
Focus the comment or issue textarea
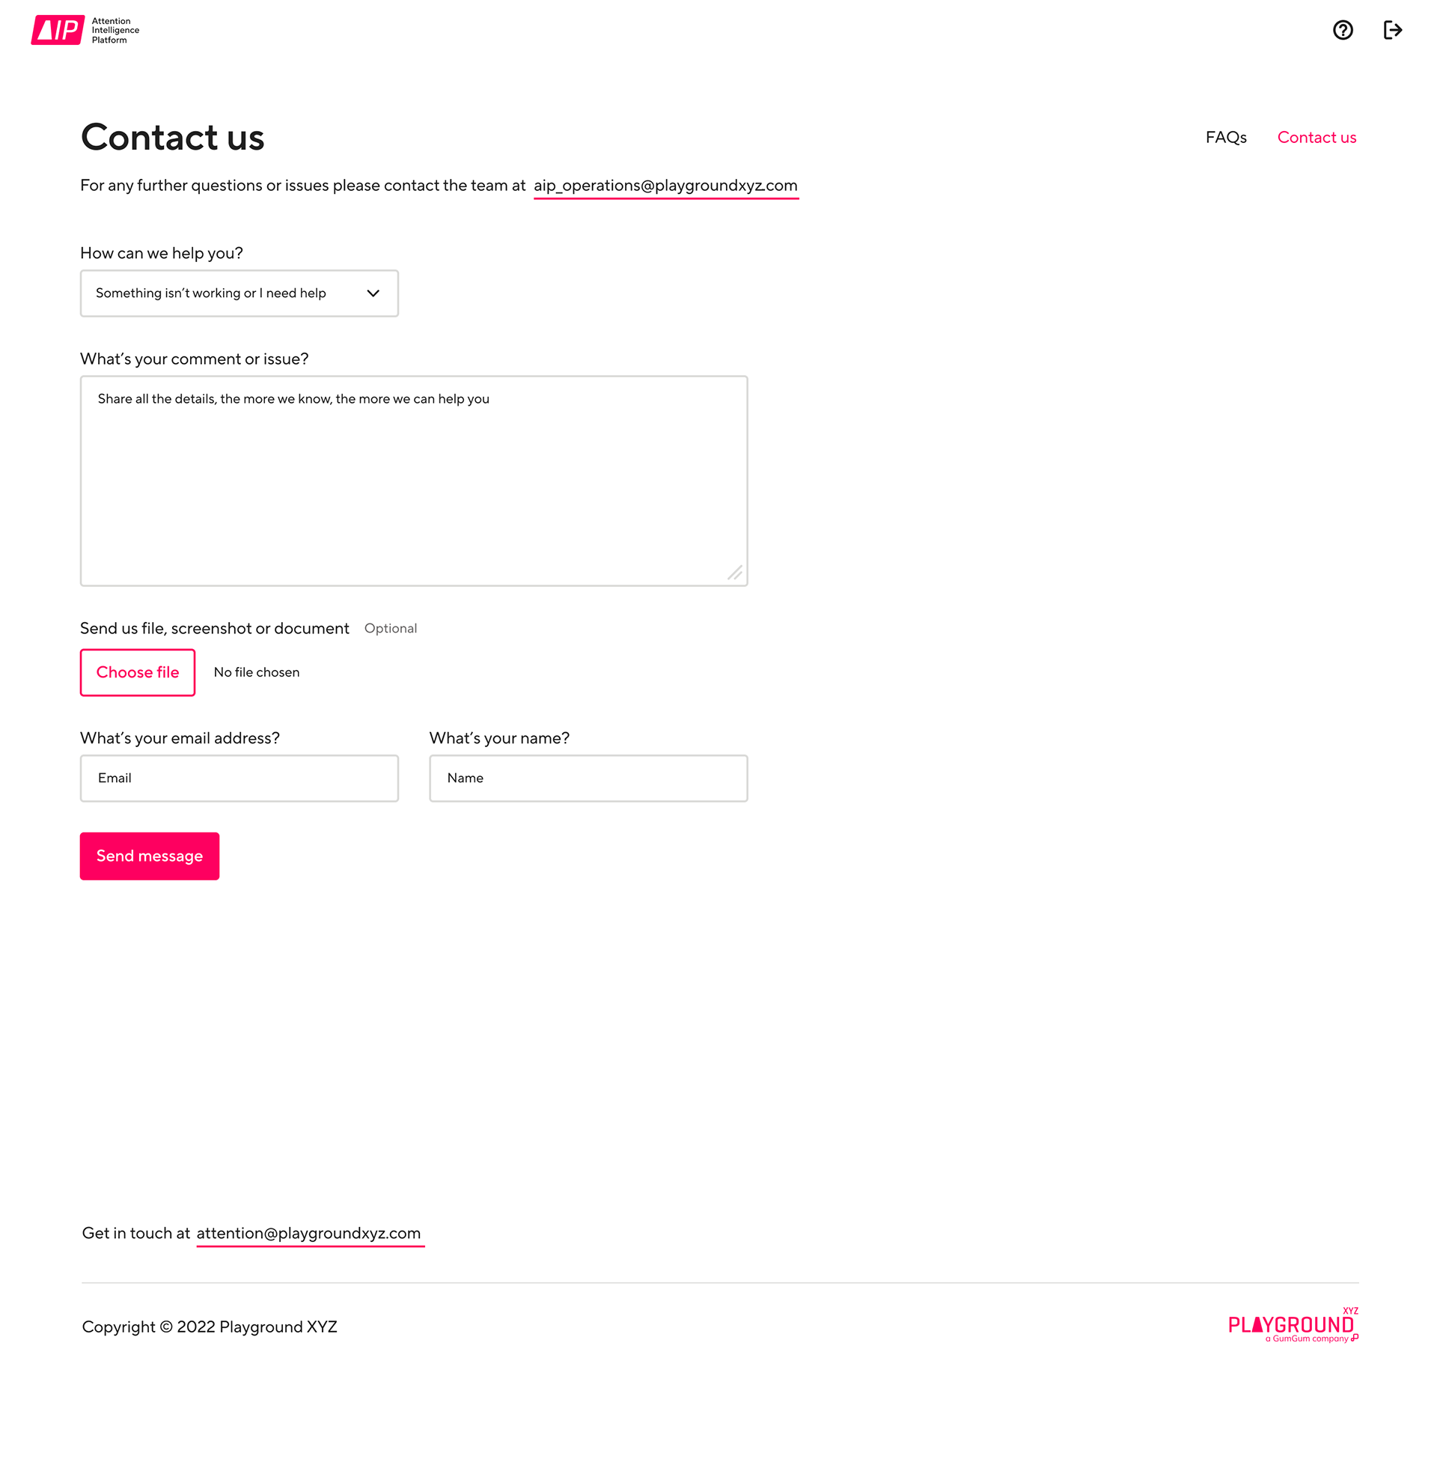[x=414, y=481]
